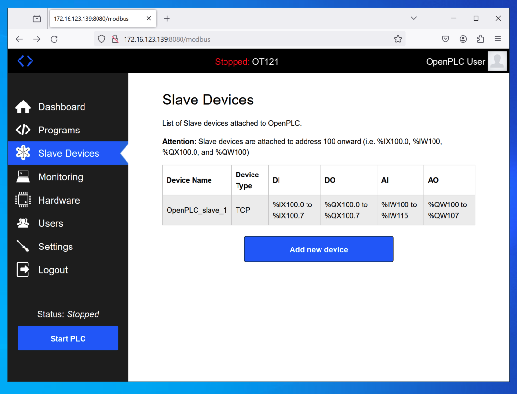517x394 pixels.
Task: Open Programs via its code icon
Action: tap(23, 130)
